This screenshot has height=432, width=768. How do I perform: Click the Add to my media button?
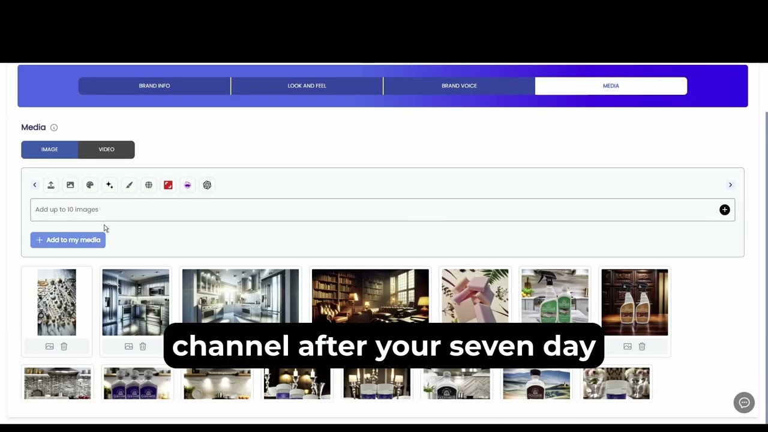[x=68, y=240]
